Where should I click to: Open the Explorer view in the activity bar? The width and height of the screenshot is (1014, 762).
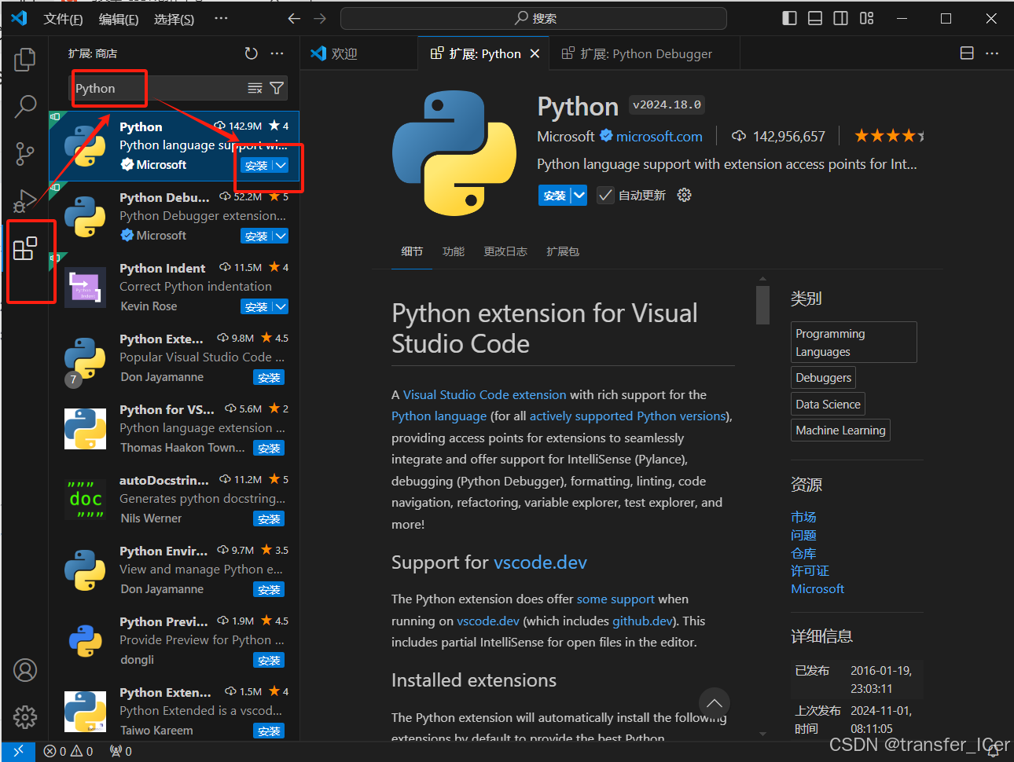24,59
